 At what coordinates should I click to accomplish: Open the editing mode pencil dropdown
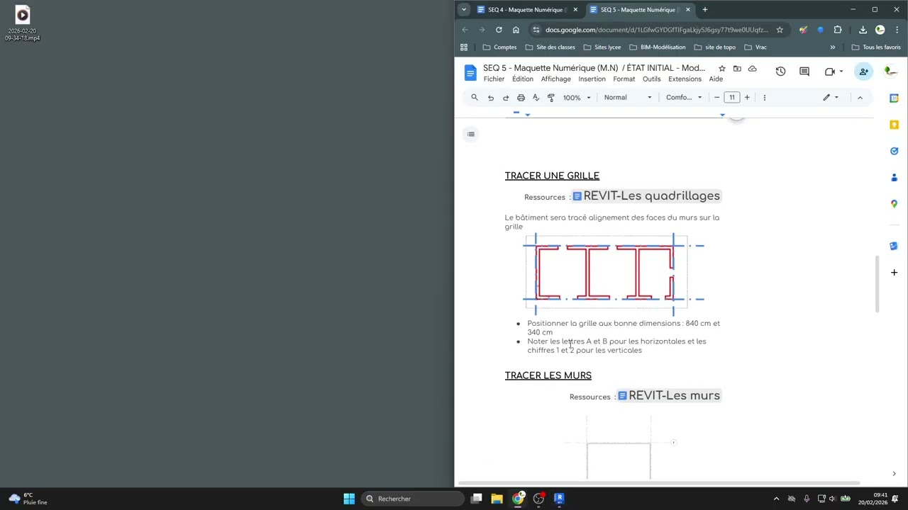[x=831, y=98]
